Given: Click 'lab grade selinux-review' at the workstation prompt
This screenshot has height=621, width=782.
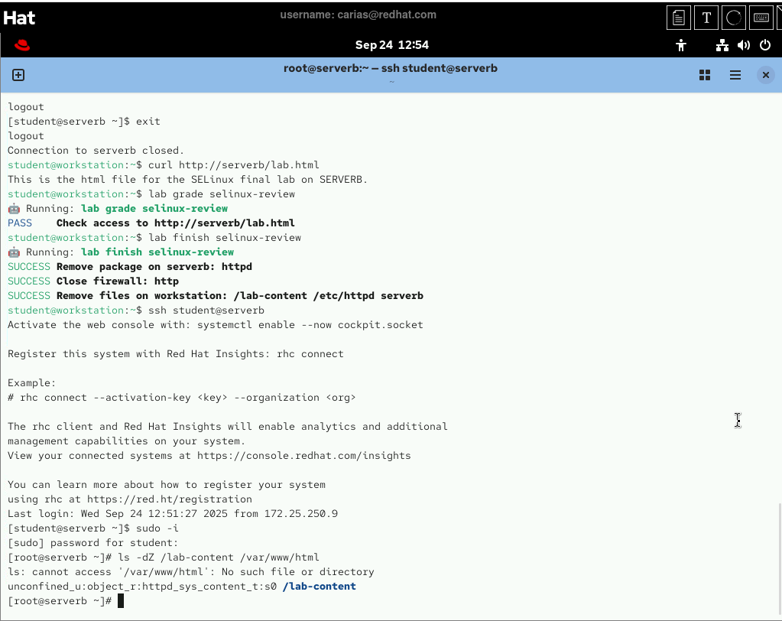Looking at the screenshot, I should [x=222, y=194].
